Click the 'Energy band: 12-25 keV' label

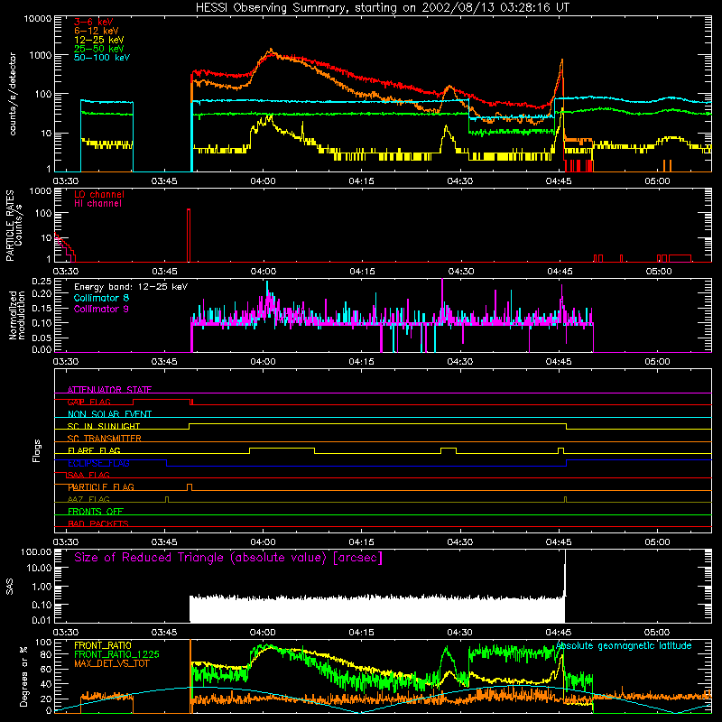point(131,287)
